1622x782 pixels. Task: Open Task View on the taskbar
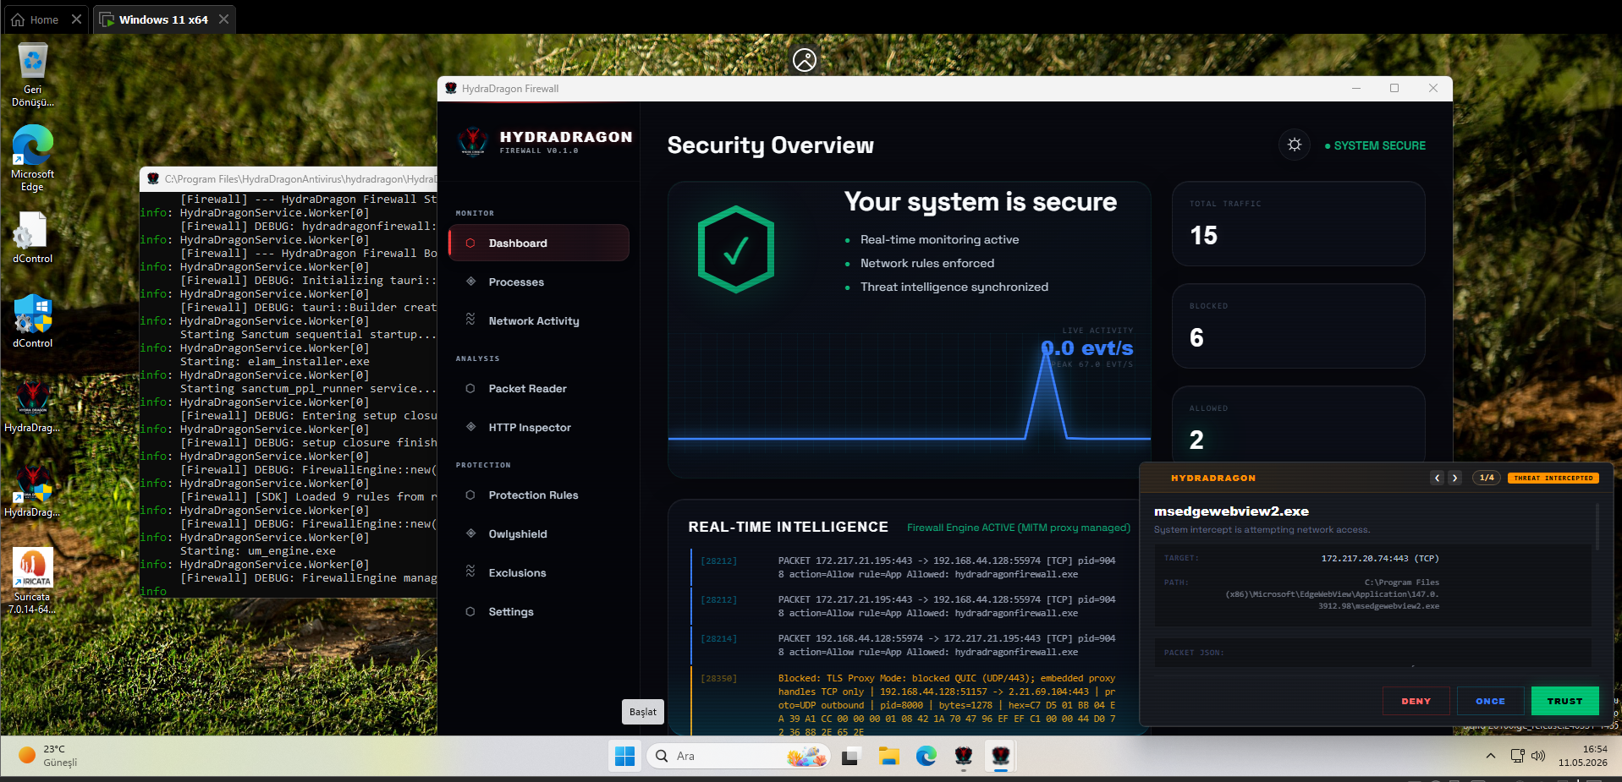pos(851,756)
